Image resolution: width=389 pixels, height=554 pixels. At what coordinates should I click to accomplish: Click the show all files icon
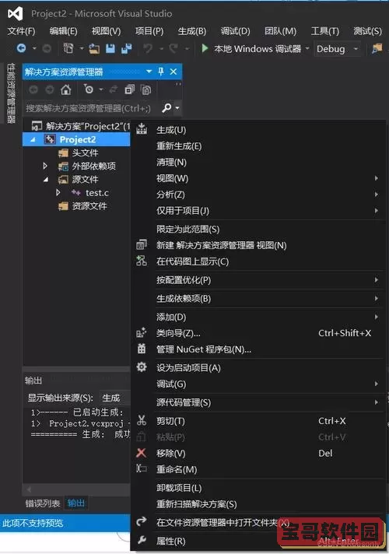[146, 89]
